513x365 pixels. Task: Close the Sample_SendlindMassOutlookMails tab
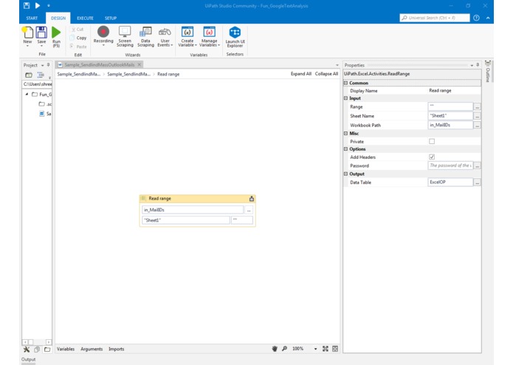tap(139, 64)
